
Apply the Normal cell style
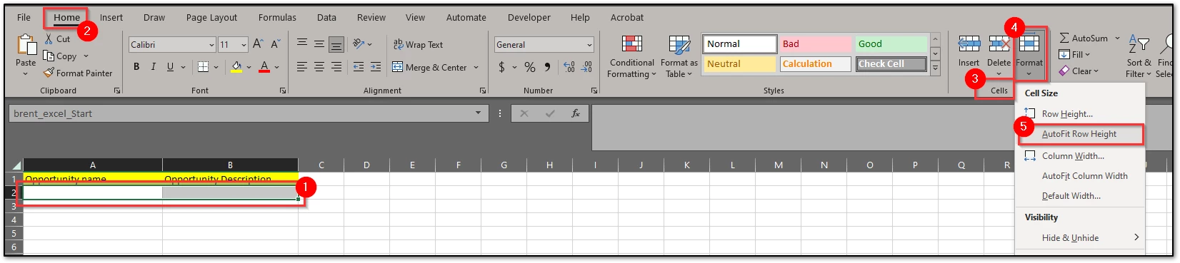click(740, 44)
